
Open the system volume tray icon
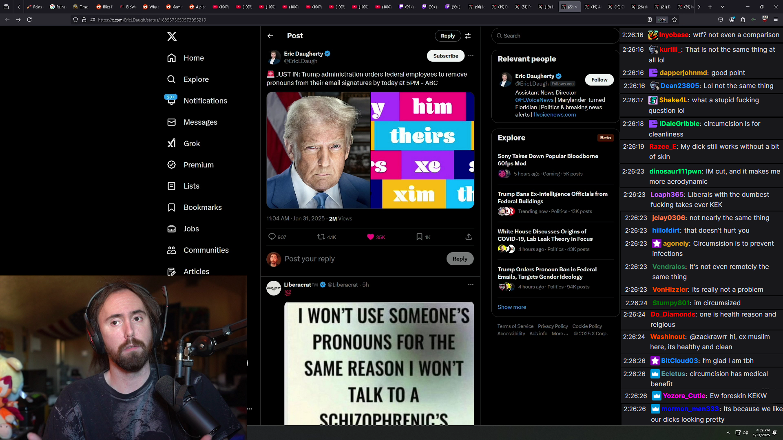(745, 433)
